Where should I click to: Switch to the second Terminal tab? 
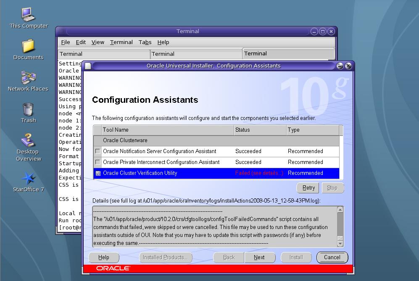[x=196, y=54]
